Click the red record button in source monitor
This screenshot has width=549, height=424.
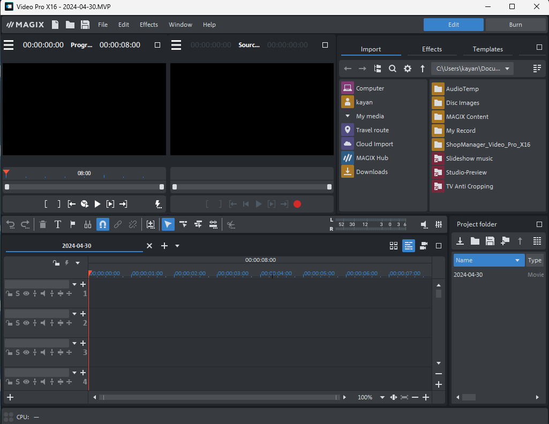297,204
